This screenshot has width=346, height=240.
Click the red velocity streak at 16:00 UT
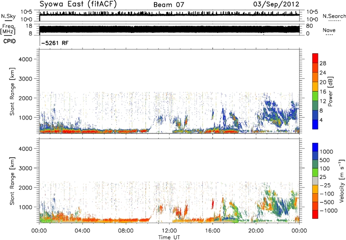pyautogui.click(x=213, y=204)
